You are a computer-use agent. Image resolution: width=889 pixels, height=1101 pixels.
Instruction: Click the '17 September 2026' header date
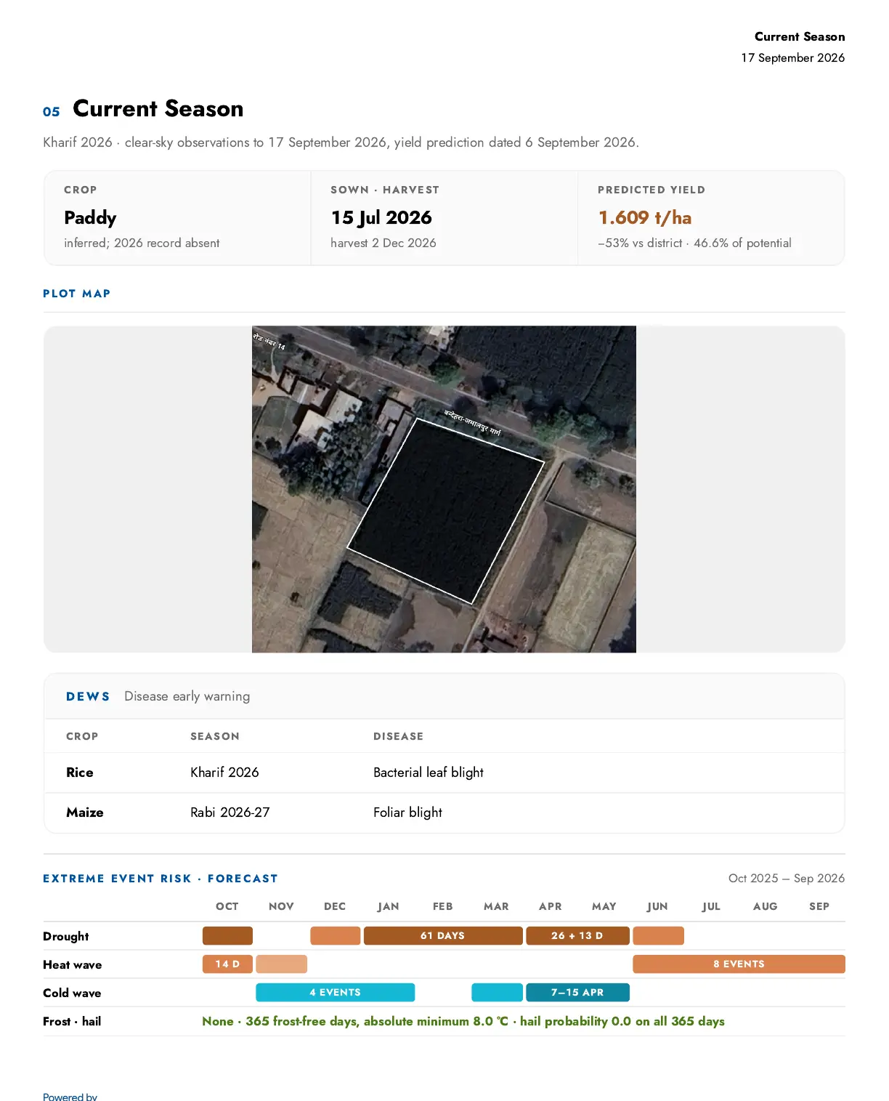point(793,57)
